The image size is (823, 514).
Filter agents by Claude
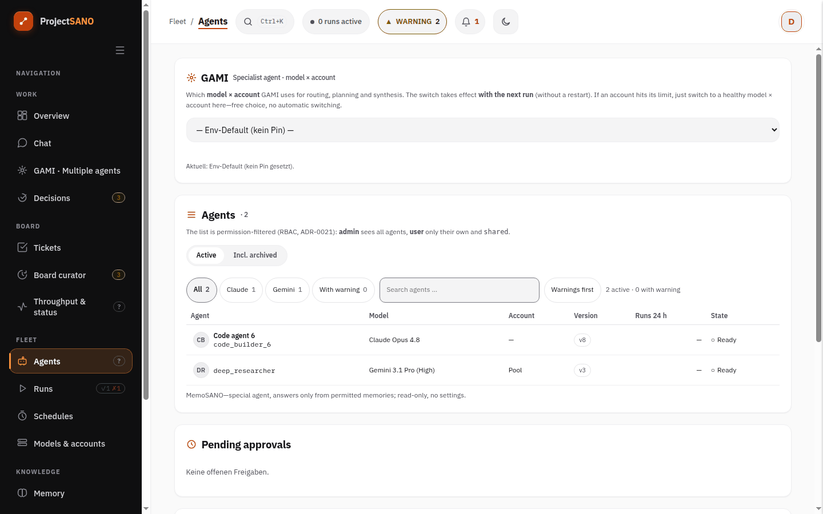tap(241, 290)
